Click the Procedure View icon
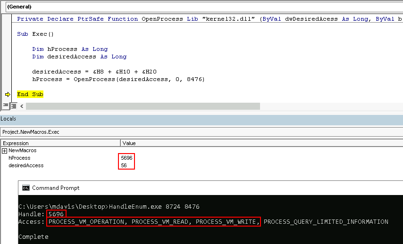The height and width of the screenshot is (244, 403). [x=5, y=106]
